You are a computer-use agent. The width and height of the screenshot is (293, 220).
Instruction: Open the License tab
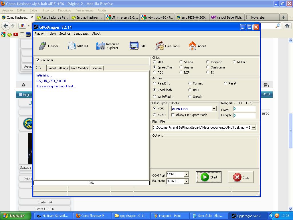click(x=97, y=68)
